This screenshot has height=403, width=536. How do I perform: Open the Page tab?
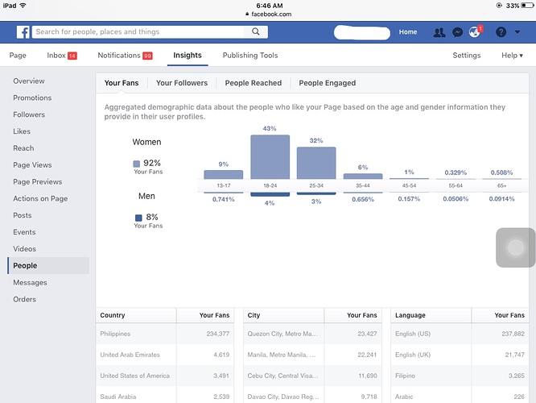click(x=18, y=56)
